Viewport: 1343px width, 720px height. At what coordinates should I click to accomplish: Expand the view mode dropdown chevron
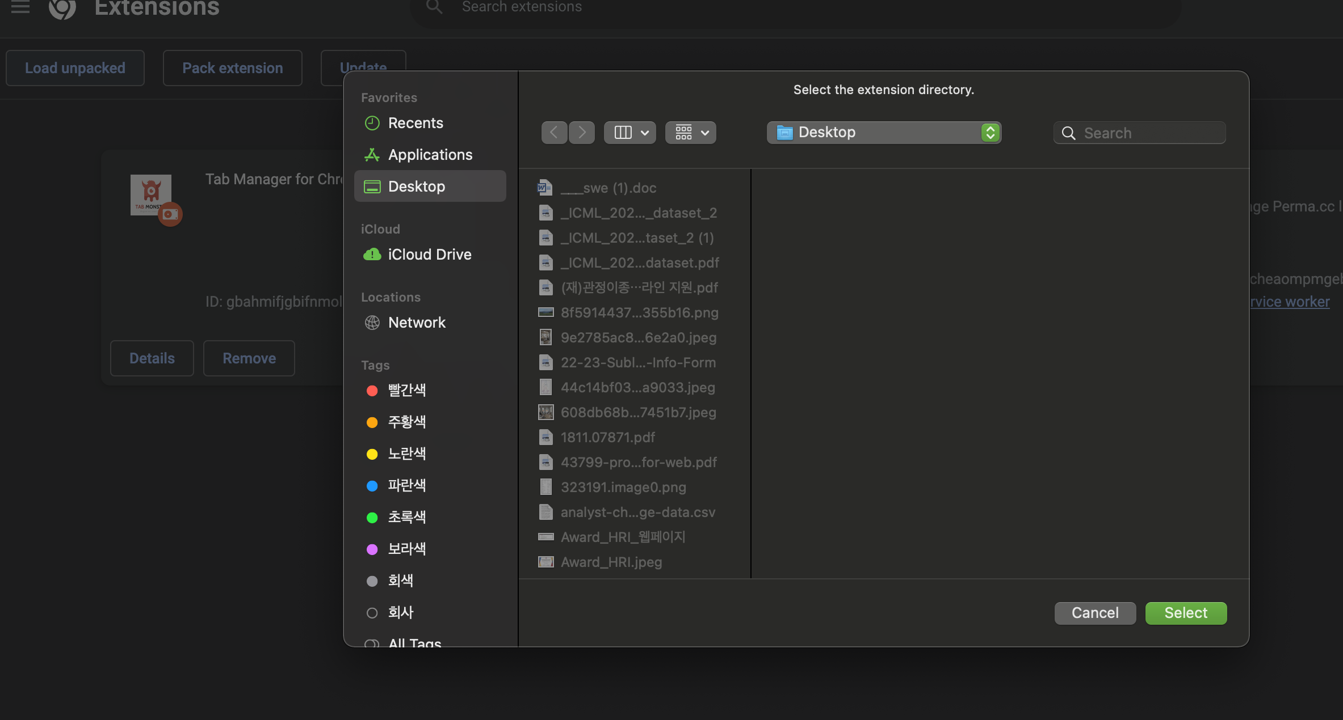click(x=645, y=133)
